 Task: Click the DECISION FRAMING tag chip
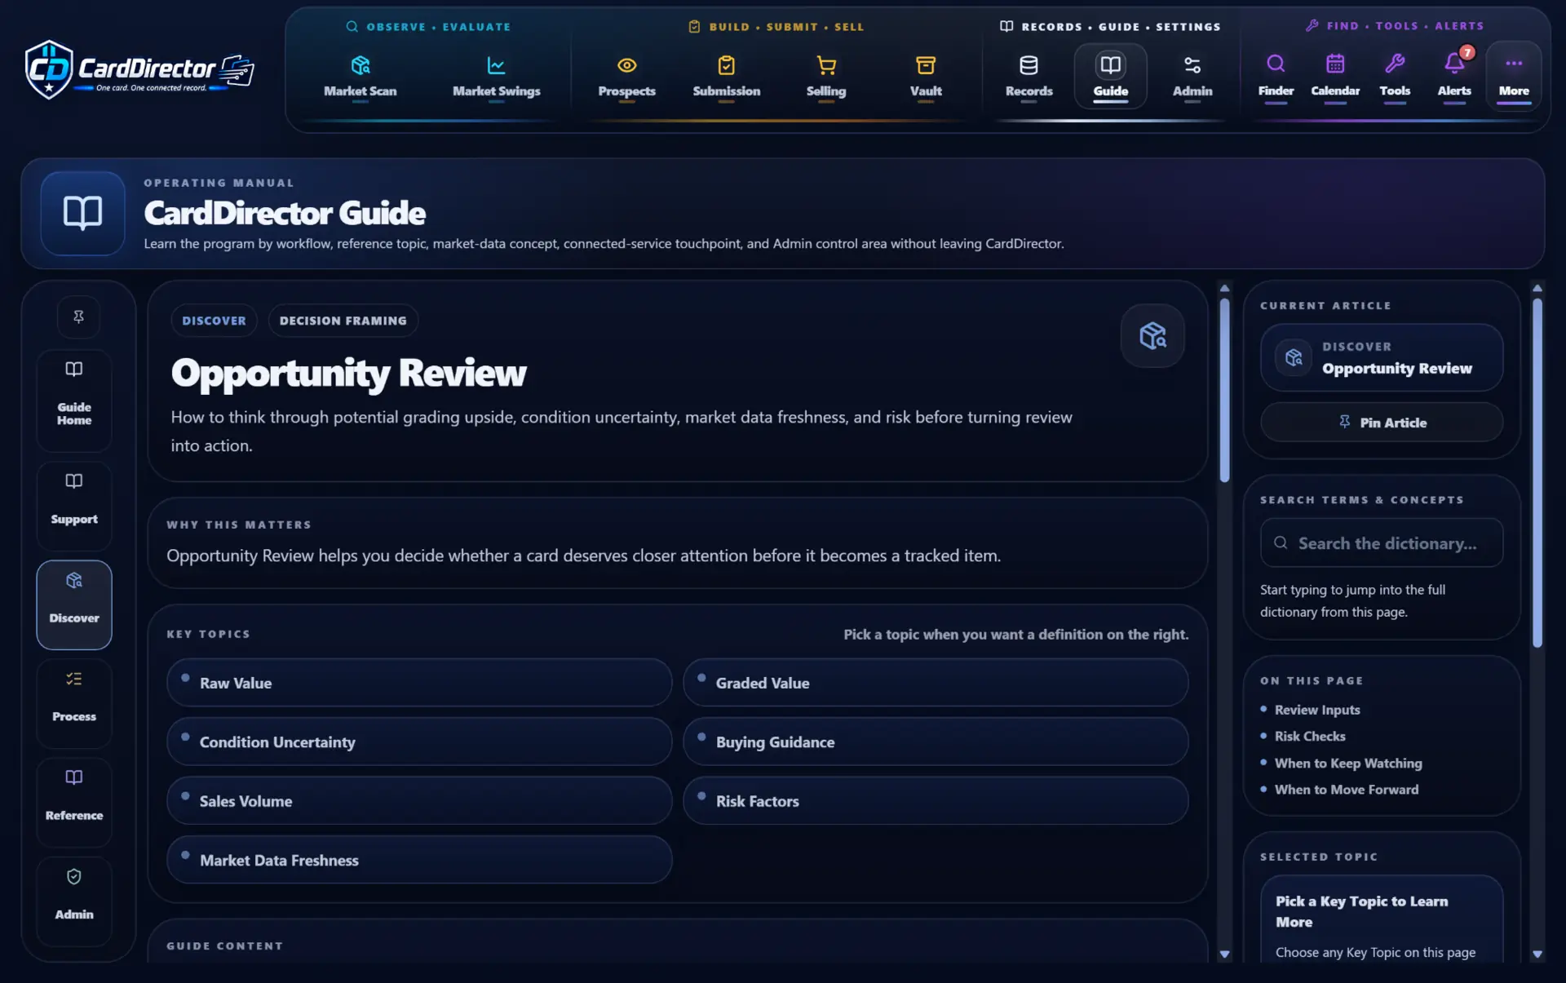pos(343,321)
